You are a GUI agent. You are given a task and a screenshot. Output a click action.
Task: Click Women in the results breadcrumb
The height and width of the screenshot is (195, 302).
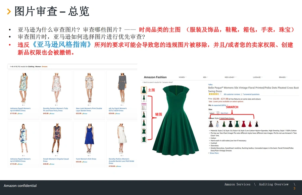(x=38, y=67)
